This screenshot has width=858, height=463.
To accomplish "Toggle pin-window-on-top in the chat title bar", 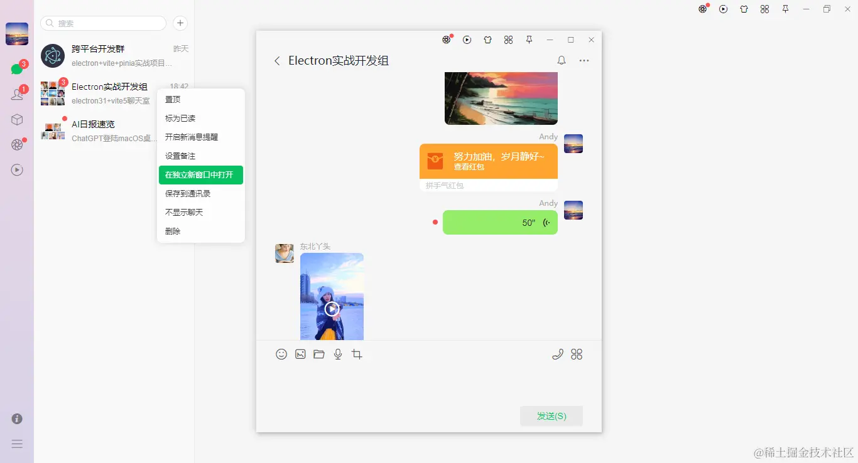I will [529, 40].
